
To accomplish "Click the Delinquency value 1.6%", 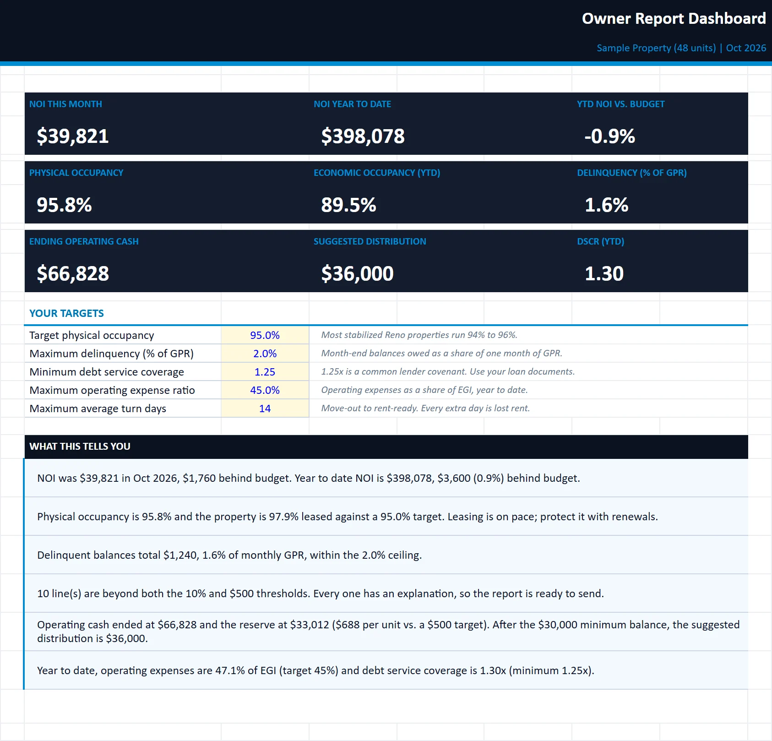I will [x=606, y=205].
